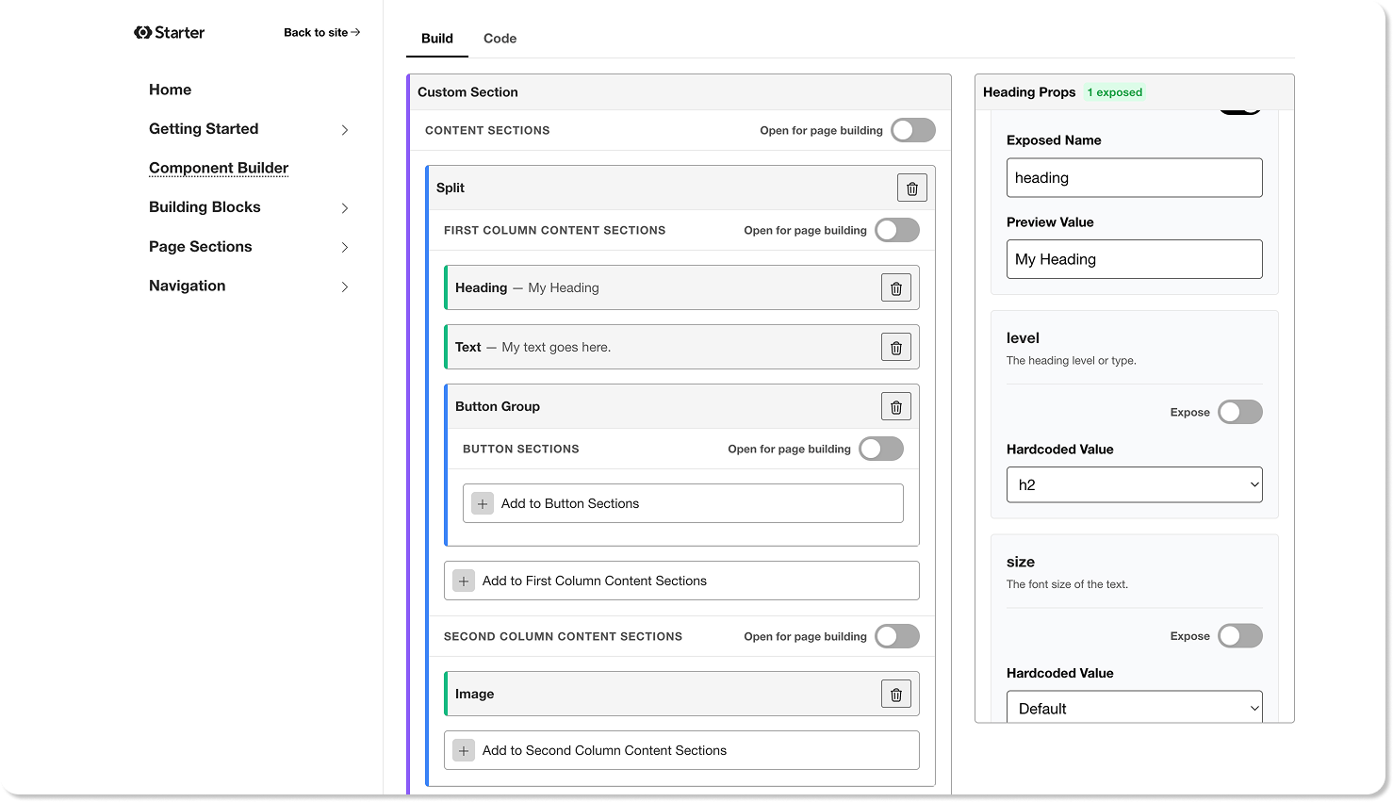
Task: Enable page building for Content Sections
Action: click(911, 130)
